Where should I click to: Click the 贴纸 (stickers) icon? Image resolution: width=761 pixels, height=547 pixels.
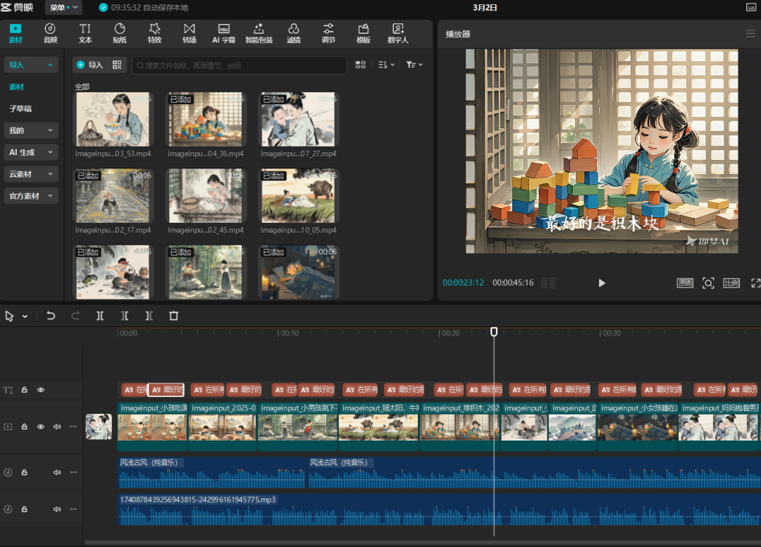[x=119, y=32]
